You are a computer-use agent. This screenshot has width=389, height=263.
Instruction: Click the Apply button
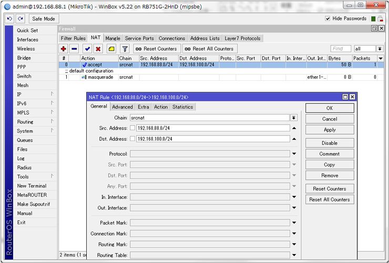(330, 130)
